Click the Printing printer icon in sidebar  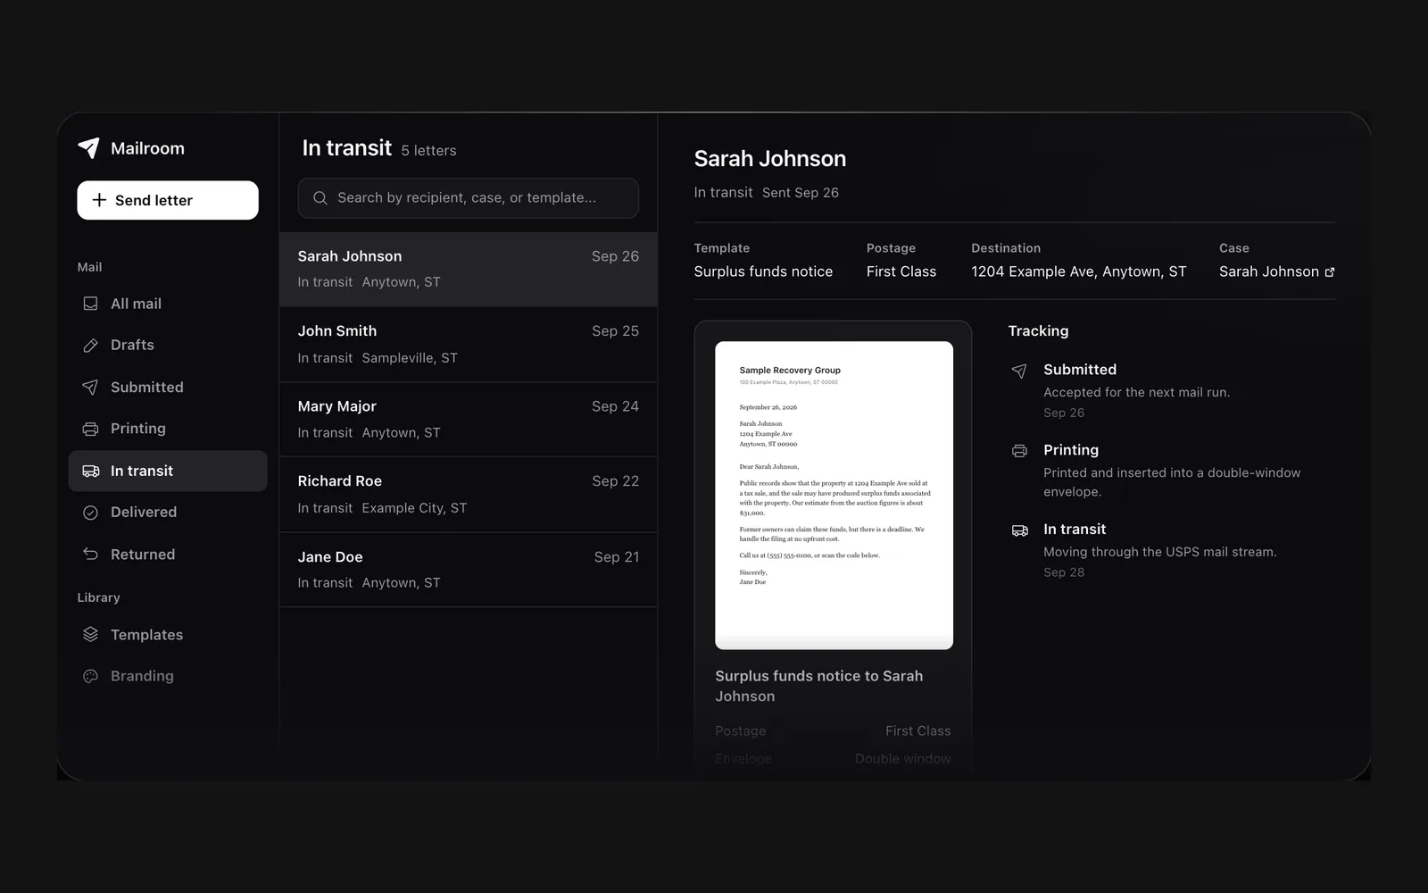(90, 429)
